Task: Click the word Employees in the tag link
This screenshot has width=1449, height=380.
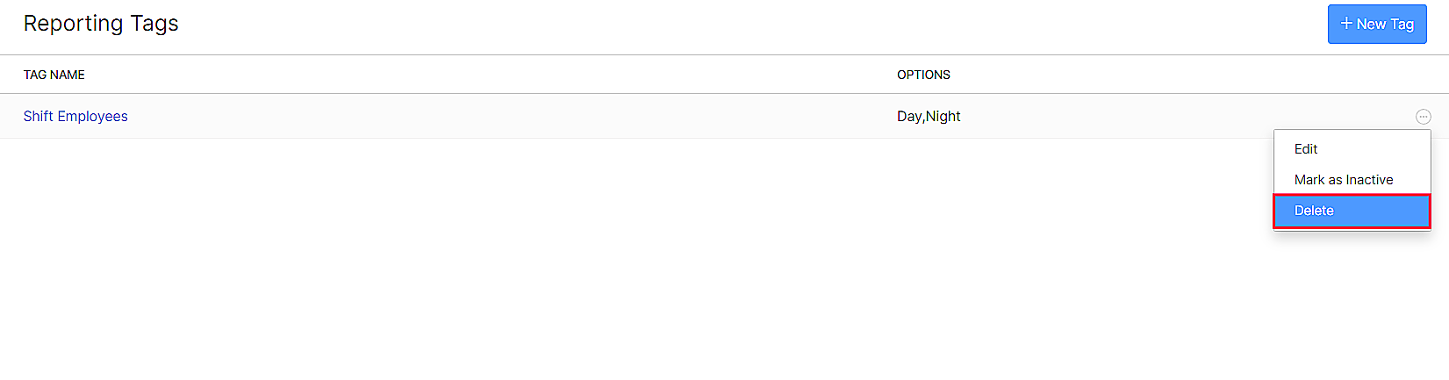Action: point(93,117)
